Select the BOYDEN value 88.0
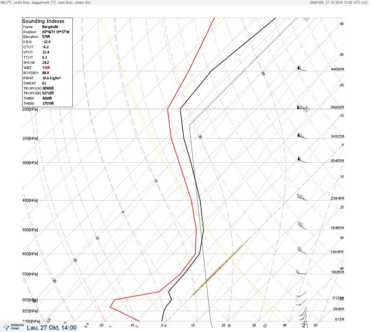 45,73
